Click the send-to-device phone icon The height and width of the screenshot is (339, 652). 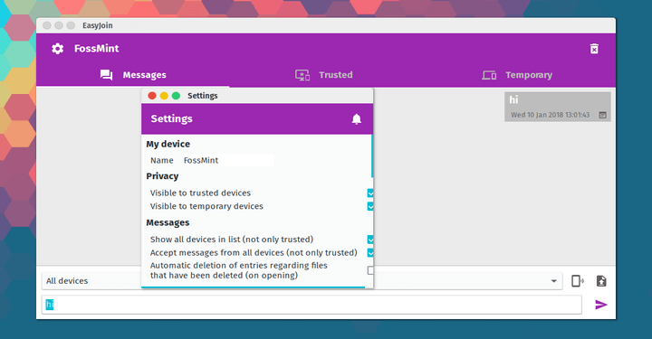[577, 281]
